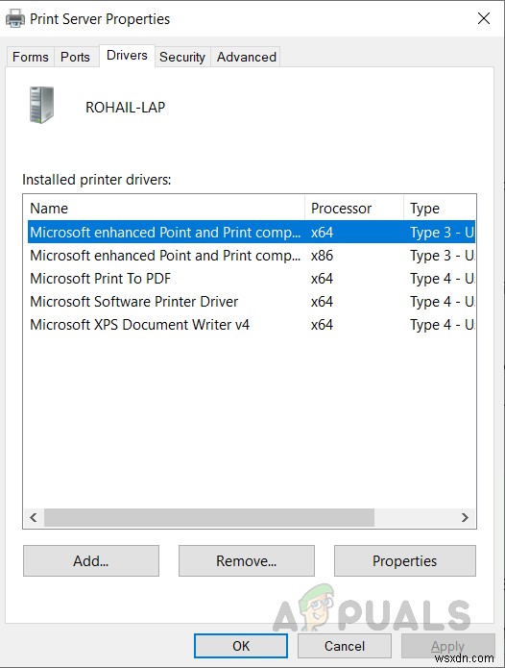Click the printer icon in title bar
This screenshot has height=668, width=505.
pyautogui.click(x=15, y=19)
